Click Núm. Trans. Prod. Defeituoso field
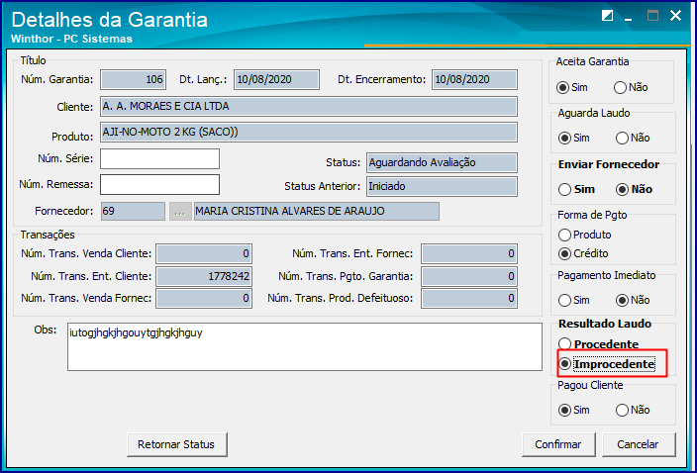697x473 pixels. [469, 298]
